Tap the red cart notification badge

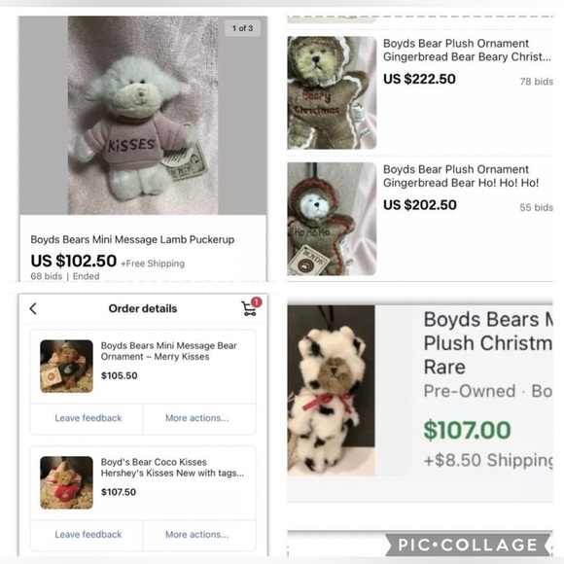(x=256, y=302)
